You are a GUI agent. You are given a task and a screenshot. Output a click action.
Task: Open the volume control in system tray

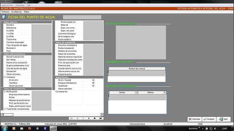click(215, 129)
